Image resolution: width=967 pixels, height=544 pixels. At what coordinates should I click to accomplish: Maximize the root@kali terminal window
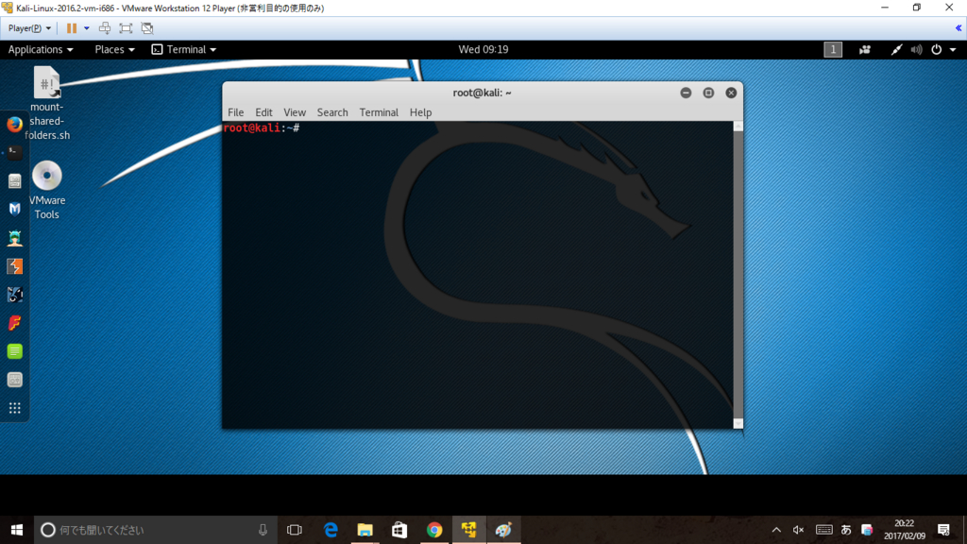(x=708, y=93)
